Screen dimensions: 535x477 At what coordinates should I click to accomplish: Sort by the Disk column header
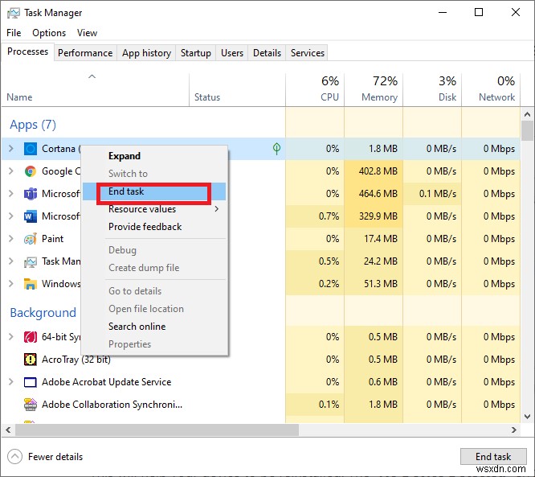click(x=432, y=90)
